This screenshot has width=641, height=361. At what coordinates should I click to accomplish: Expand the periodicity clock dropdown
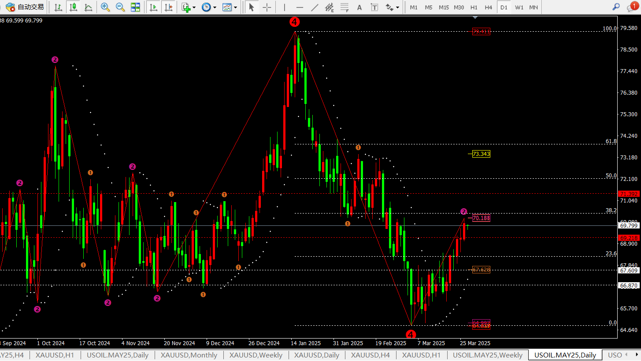[209, 7]
